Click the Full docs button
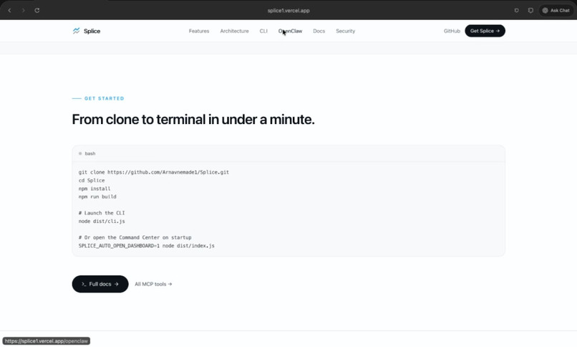Screen dimensions: 577x347 [100, 284]
